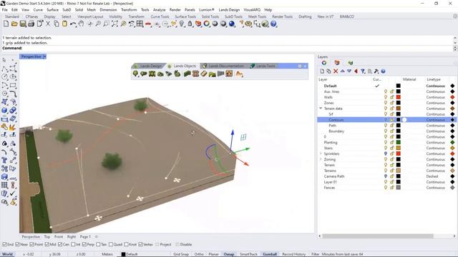The height and width of the screenshot is (257, 458).
Task: Change the Walls layer red color swatch
Action: (398, 97)
